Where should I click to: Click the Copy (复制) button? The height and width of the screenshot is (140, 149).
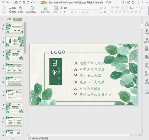(12, 12)
